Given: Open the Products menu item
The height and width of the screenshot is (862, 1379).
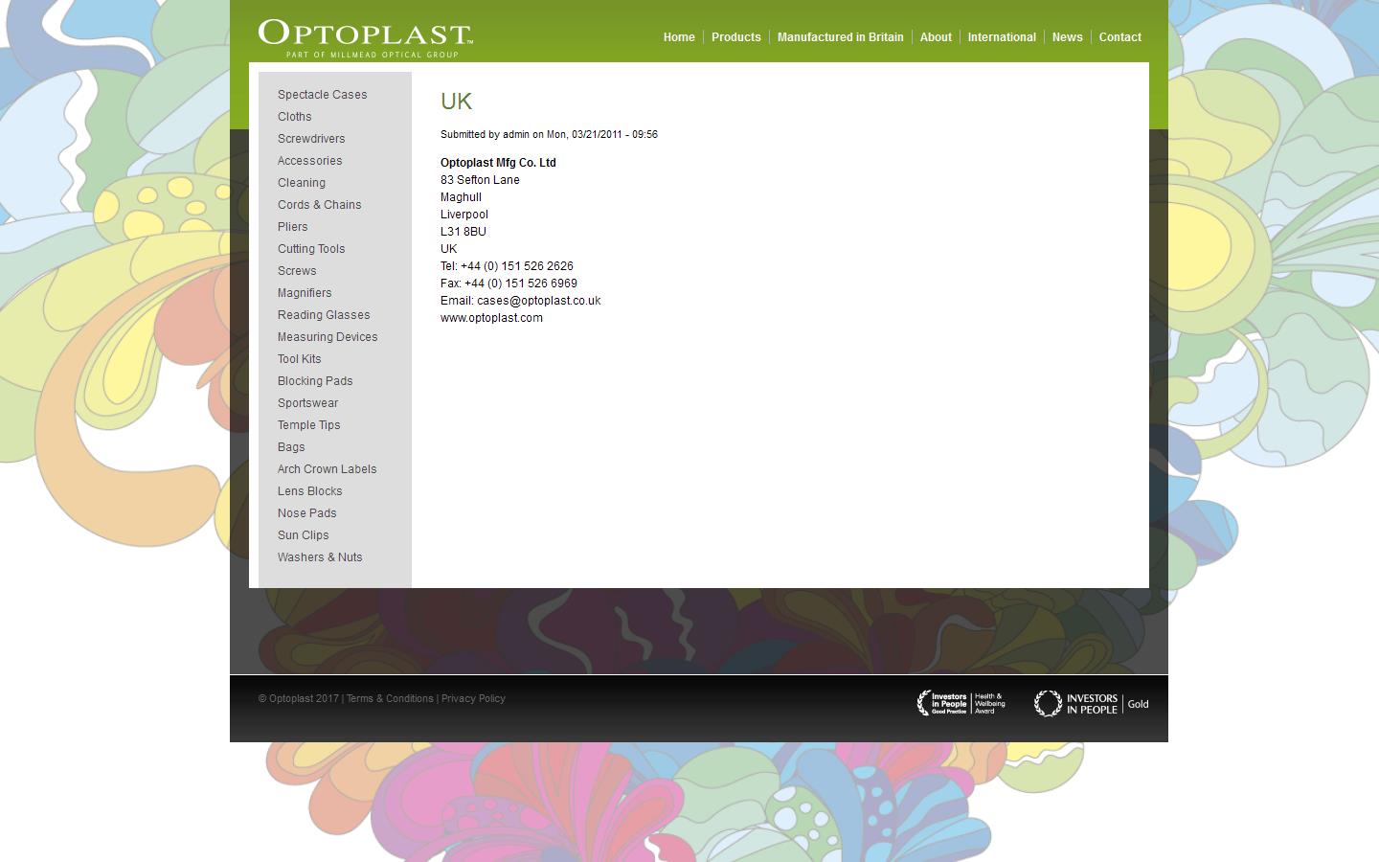Looking at the screenshot, I should (x=736, y=37).
